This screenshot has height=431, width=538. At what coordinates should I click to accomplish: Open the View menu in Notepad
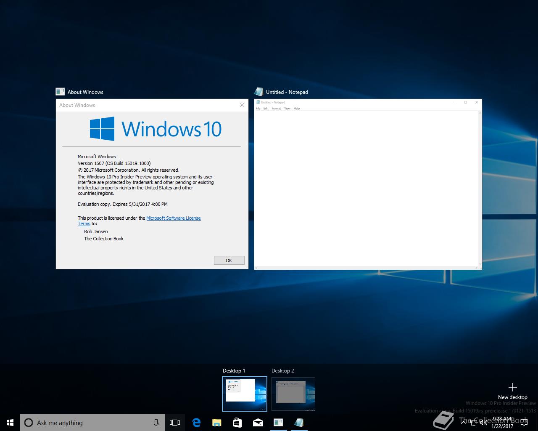[x=287, y=109]
